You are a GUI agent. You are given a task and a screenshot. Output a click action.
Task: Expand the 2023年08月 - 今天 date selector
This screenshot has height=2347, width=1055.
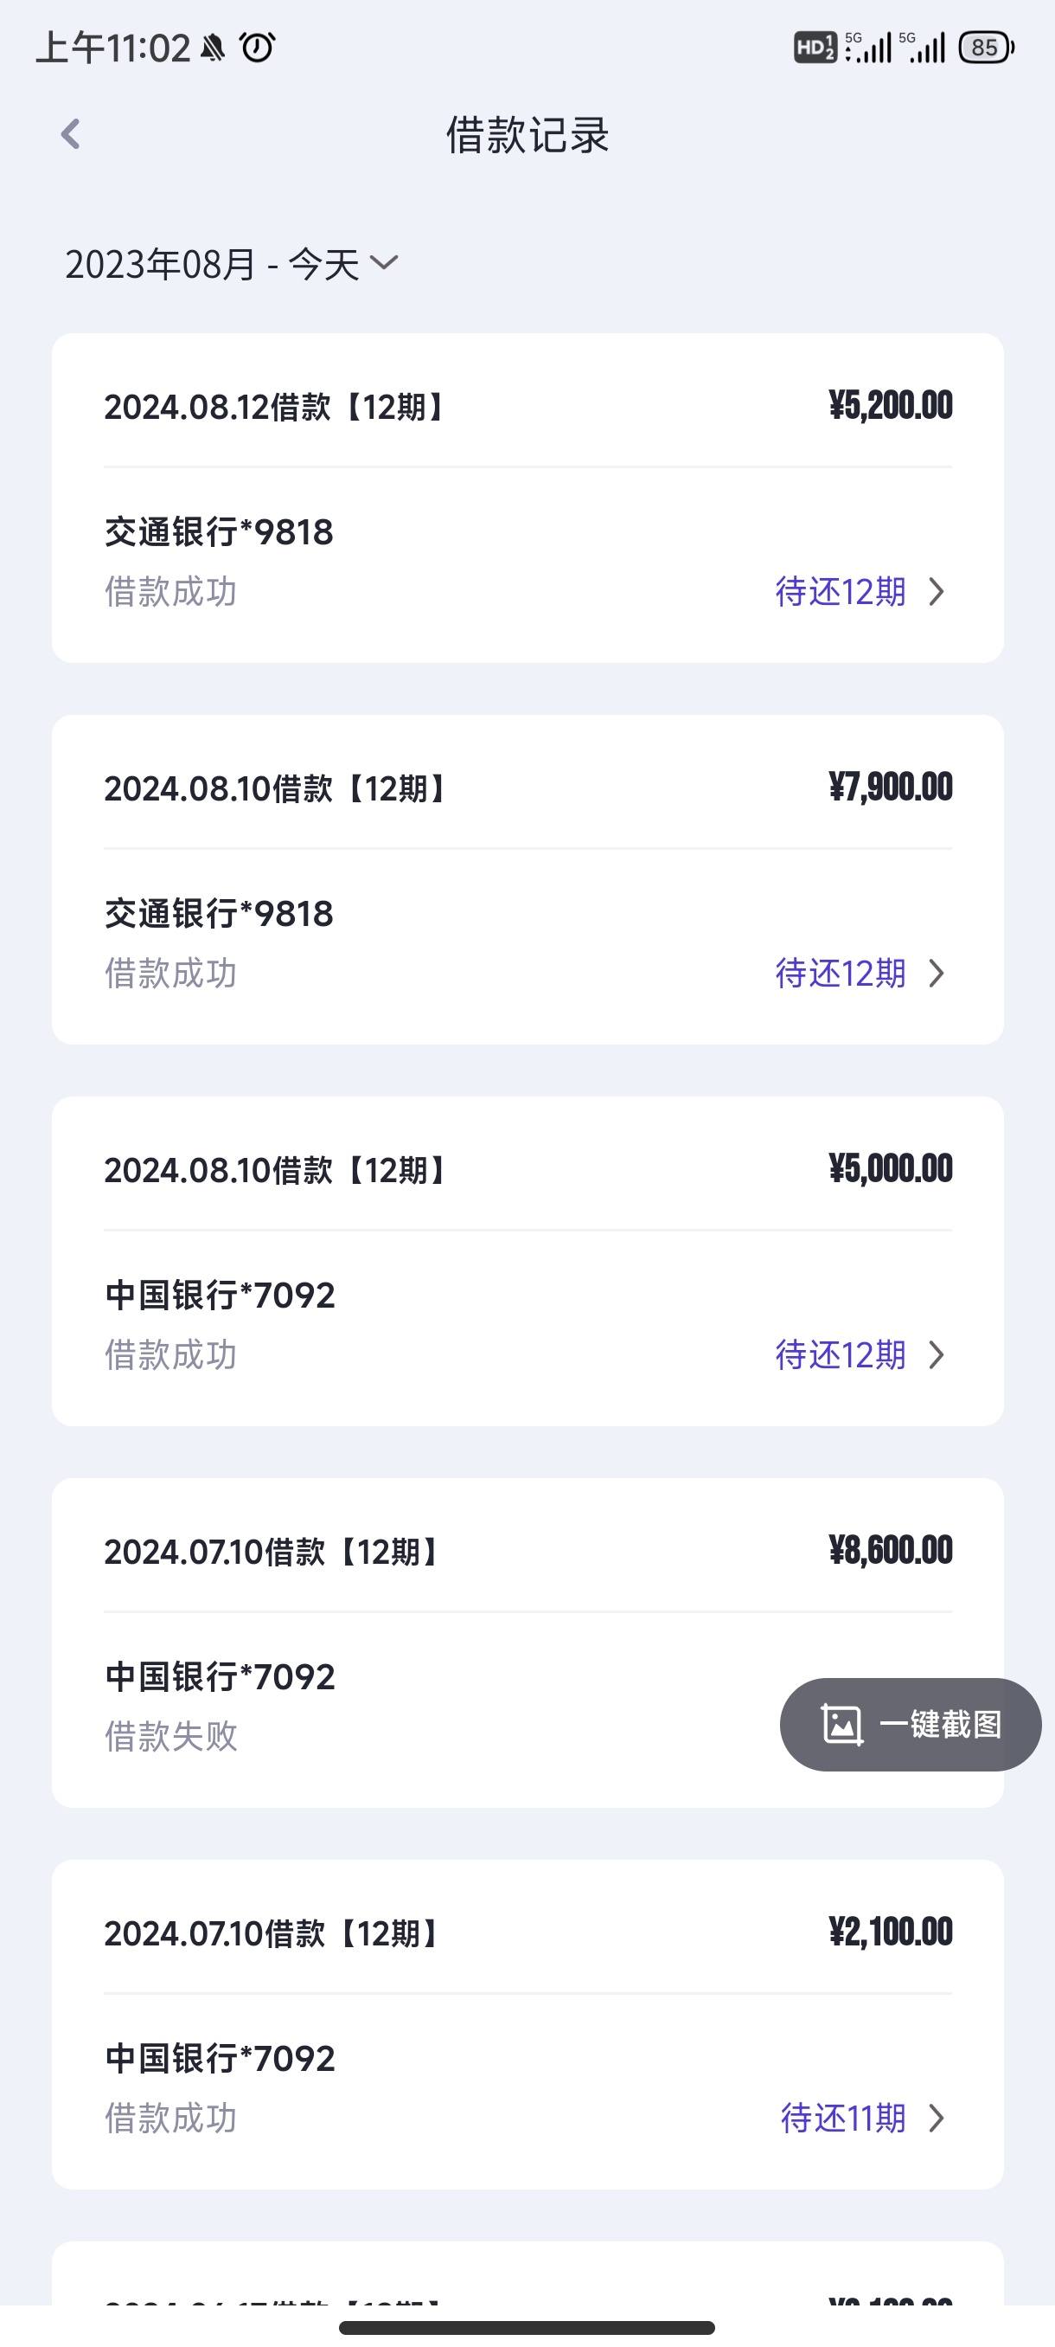[231, 264]
